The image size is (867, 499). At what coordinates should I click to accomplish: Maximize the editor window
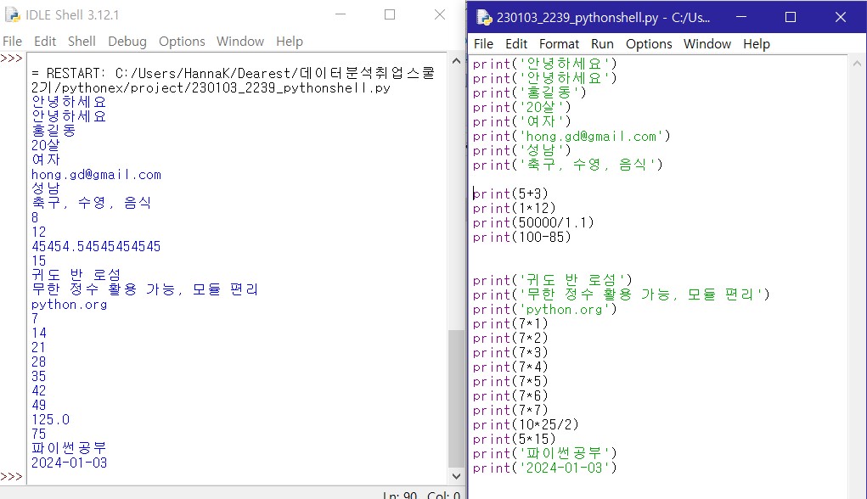click(791, 17)
